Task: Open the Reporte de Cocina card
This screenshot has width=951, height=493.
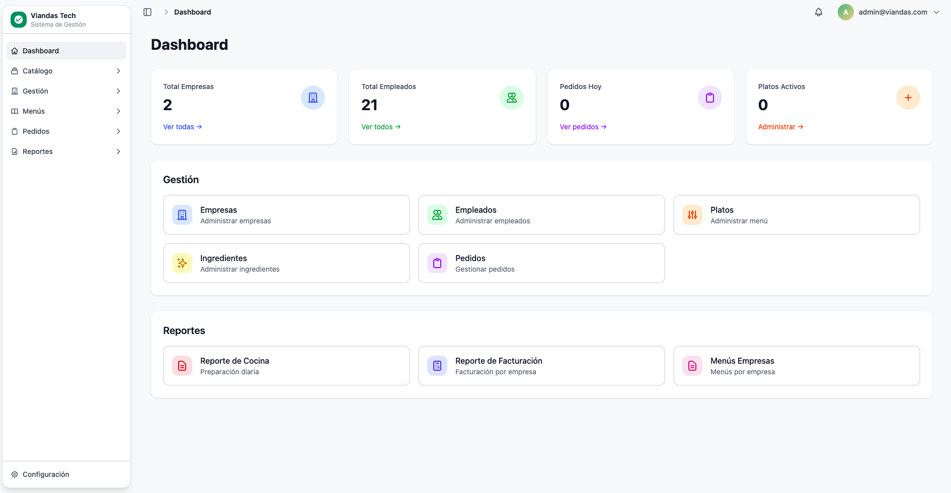Action: (286, 366)
